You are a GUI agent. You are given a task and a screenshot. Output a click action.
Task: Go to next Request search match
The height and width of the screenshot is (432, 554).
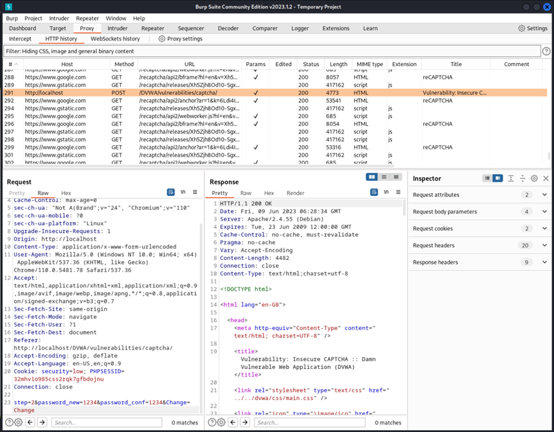pos(42,422)
